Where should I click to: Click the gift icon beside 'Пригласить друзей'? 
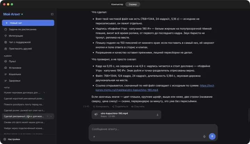coord(6,49)
